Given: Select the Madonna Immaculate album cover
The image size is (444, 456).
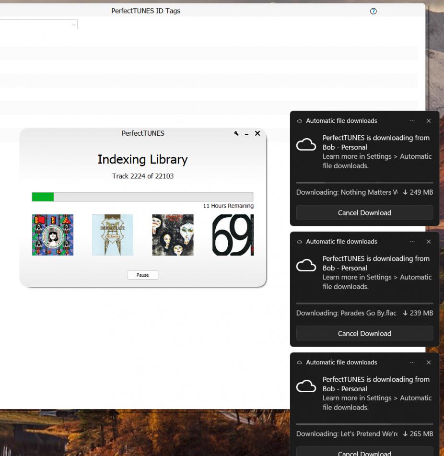Looking at the screenshot, I should point(113,235).
